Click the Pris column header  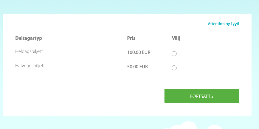[x=131, y=38]
